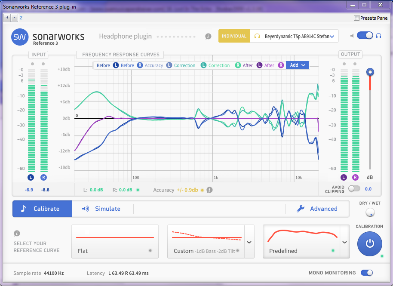Screen dimensions: 393x286
Task: Toggle the Avoid Clipping switch
Action: [x=354, y=188]
